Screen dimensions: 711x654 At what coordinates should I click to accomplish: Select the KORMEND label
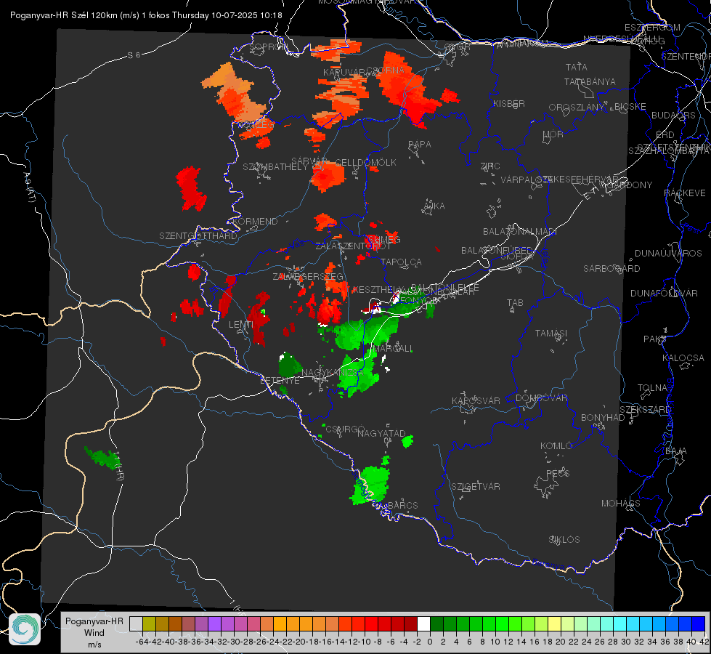click(x=255, y=222)
